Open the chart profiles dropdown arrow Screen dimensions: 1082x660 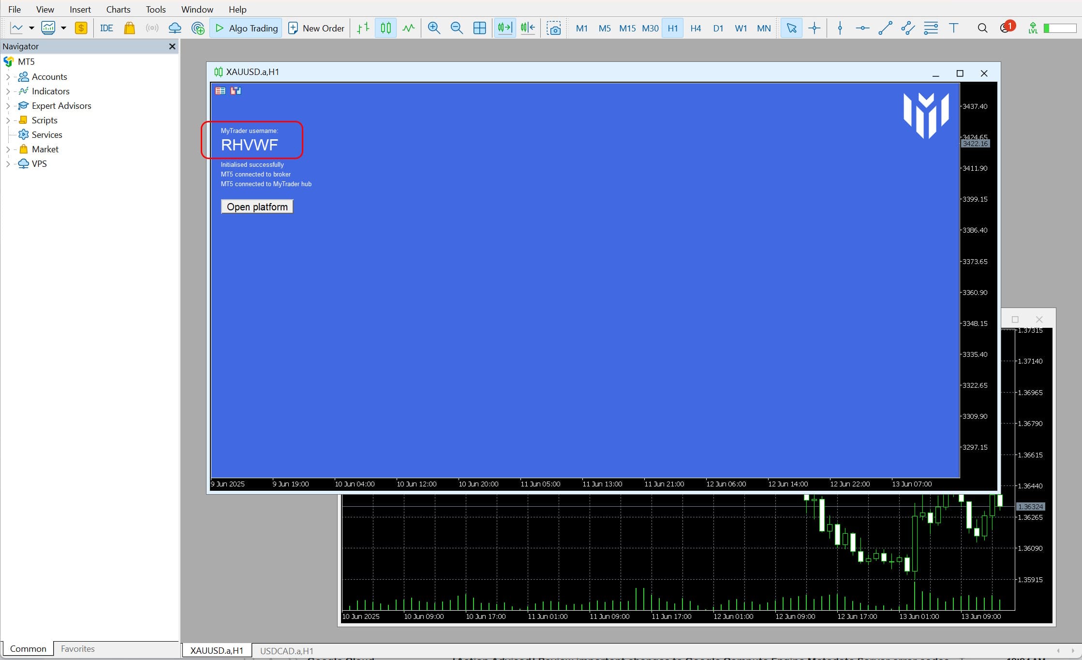(x=63, y=28)
